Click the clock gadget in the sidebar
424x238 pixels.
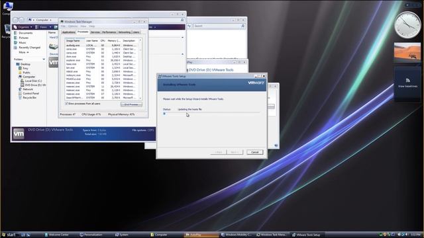[x=407, y=25]
